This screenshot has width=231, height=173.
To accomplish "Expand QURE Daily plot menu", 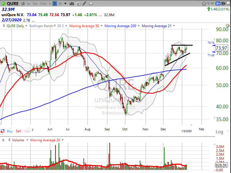I will click(x=26, y=26).
